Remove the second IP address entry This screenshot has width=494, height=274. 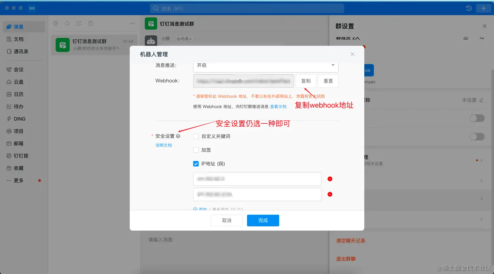[330, 194]
